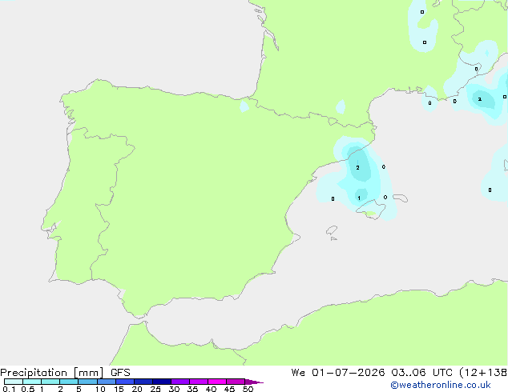Screen dimensions: 508x392
Task: Pick the 10–15 mm blue legend swatch
Action: pos(107,382)
